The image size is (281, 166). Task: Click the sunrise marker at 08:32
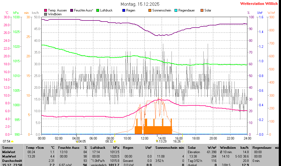[x=115, y=141]
